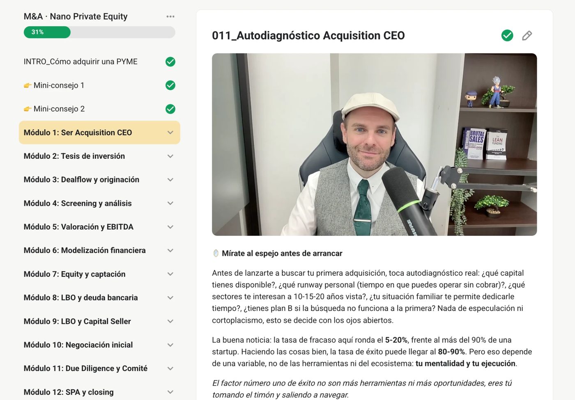Expand Módulo 9: LBO y Capital Seller chevron
This screenshot has width=575, height=400.
click(170, 321)
